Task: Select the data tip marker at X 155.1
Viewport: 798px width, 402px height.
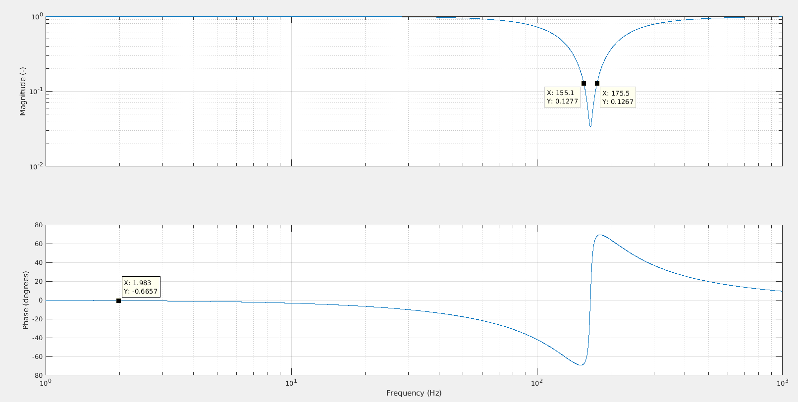Action: (x=584, y=84)
